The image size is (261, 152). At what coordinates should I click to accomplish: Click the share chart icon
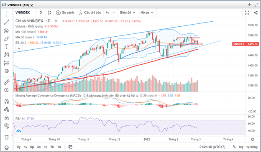(x=256, y=13)
